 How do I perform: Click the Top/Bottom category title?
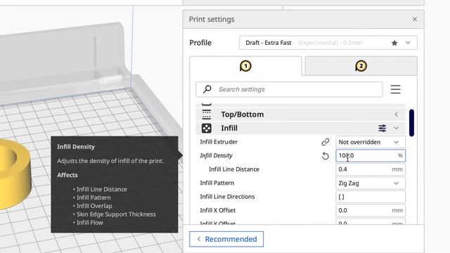(242, 115)
